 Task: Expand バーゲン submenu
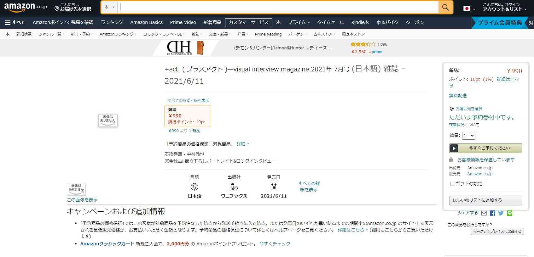(x=298, y=34)
